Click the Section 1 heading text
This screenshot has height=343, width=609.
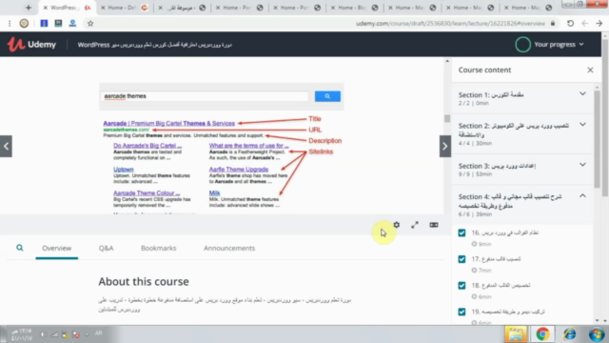coord(491,94)
